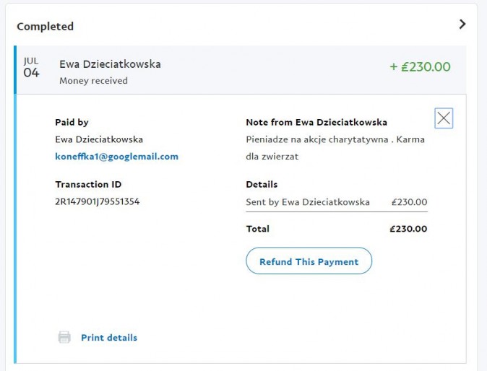
Task: Click the Paid by label
Action: 72,122
